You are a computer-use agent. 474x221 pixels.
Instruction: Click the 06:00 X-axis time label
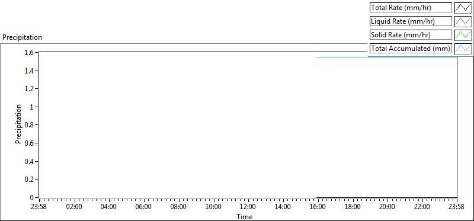pyautogui.click(x=143, y=207)
